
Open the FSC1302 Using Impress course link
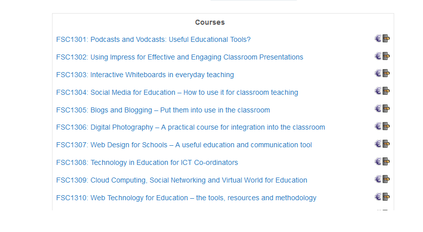179,57
